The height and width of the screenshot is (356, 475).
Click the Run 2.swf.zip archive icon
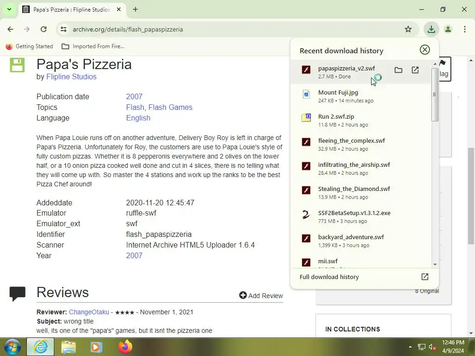click(306, 118)
